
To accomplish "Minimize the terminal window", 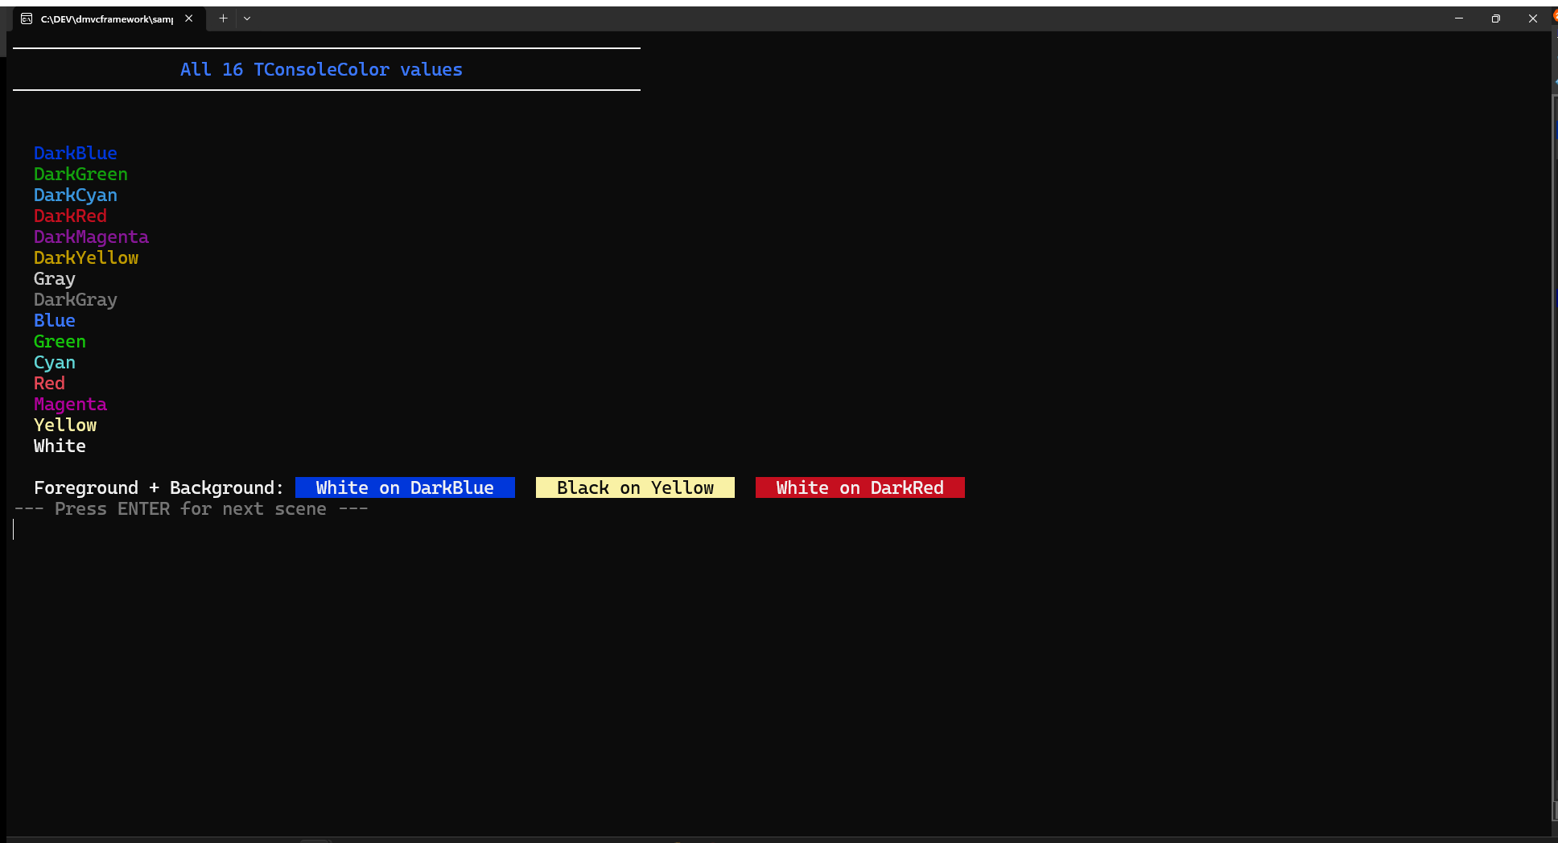I will click(1458, 19).
